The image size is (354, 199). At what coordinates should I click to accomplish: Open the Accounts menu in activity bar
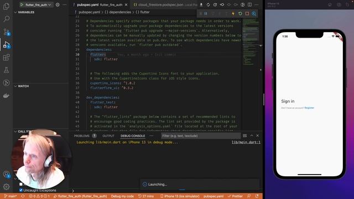(6, 174)
